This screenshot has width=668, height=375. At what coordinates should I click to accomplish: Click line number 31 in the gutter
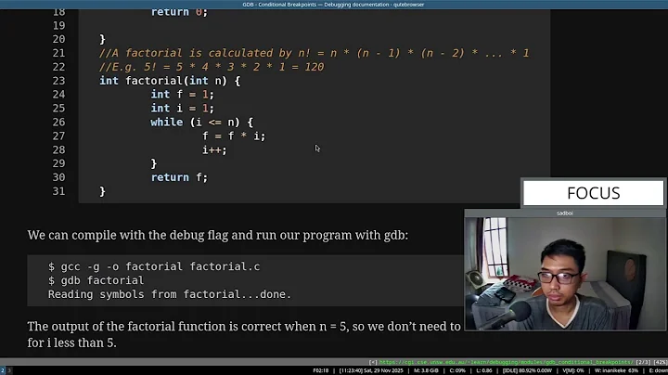click(58, 191)
